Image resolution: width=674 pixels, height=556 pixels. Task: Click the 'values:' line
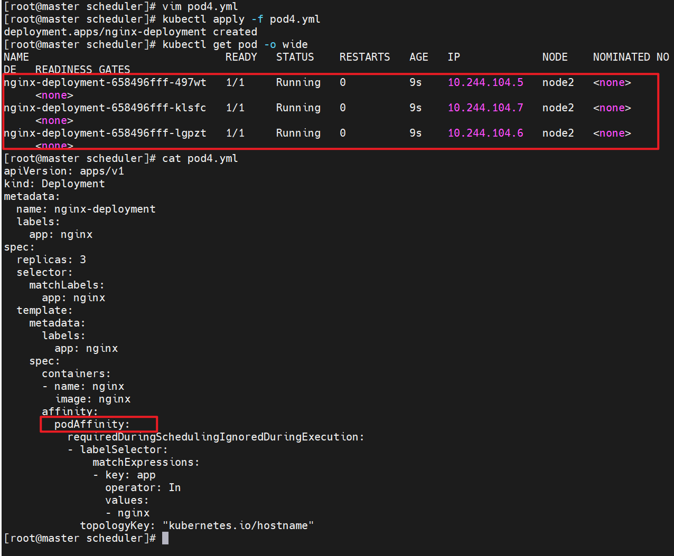127,500
